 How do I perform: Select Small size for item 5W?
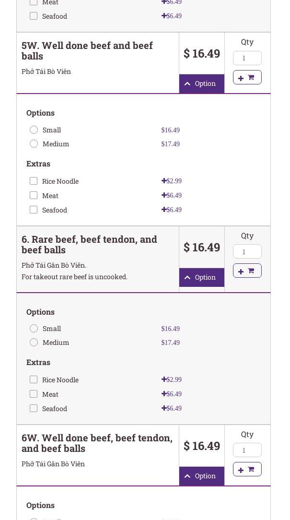34,130
